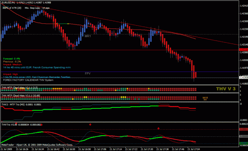Select the Fed Chairman Bernanke Testifies news line
248x151 pixels.
point(37,77)
